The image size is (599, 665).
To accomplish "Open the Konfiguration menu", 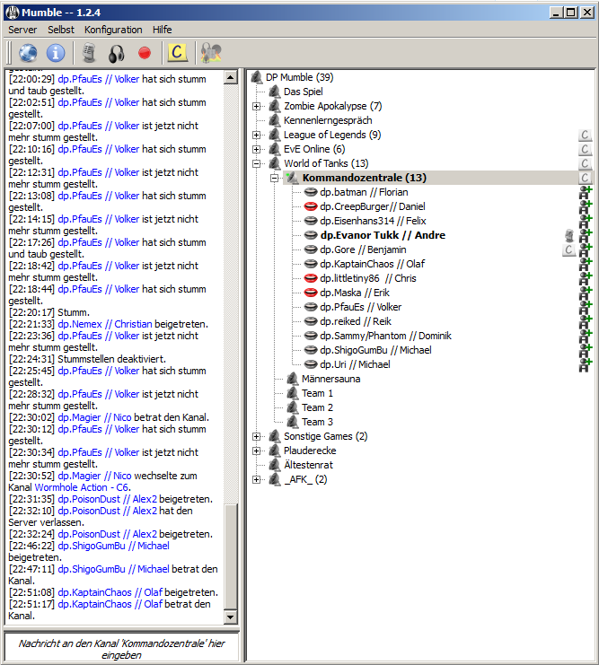I will (113, 30).
